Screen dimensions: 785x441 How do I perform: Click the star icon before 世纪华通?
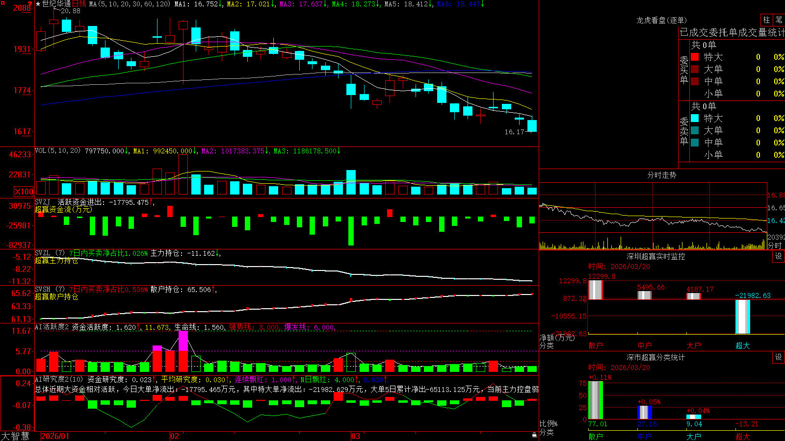(x=38, y=4)
